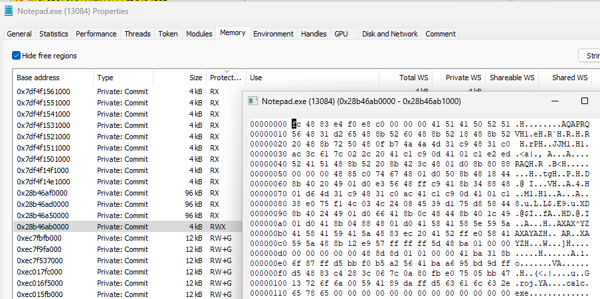Screen dimensions: 600x299
Task: Sort by Base address column header
Action: pyautogui.click(x=52, y=78)
